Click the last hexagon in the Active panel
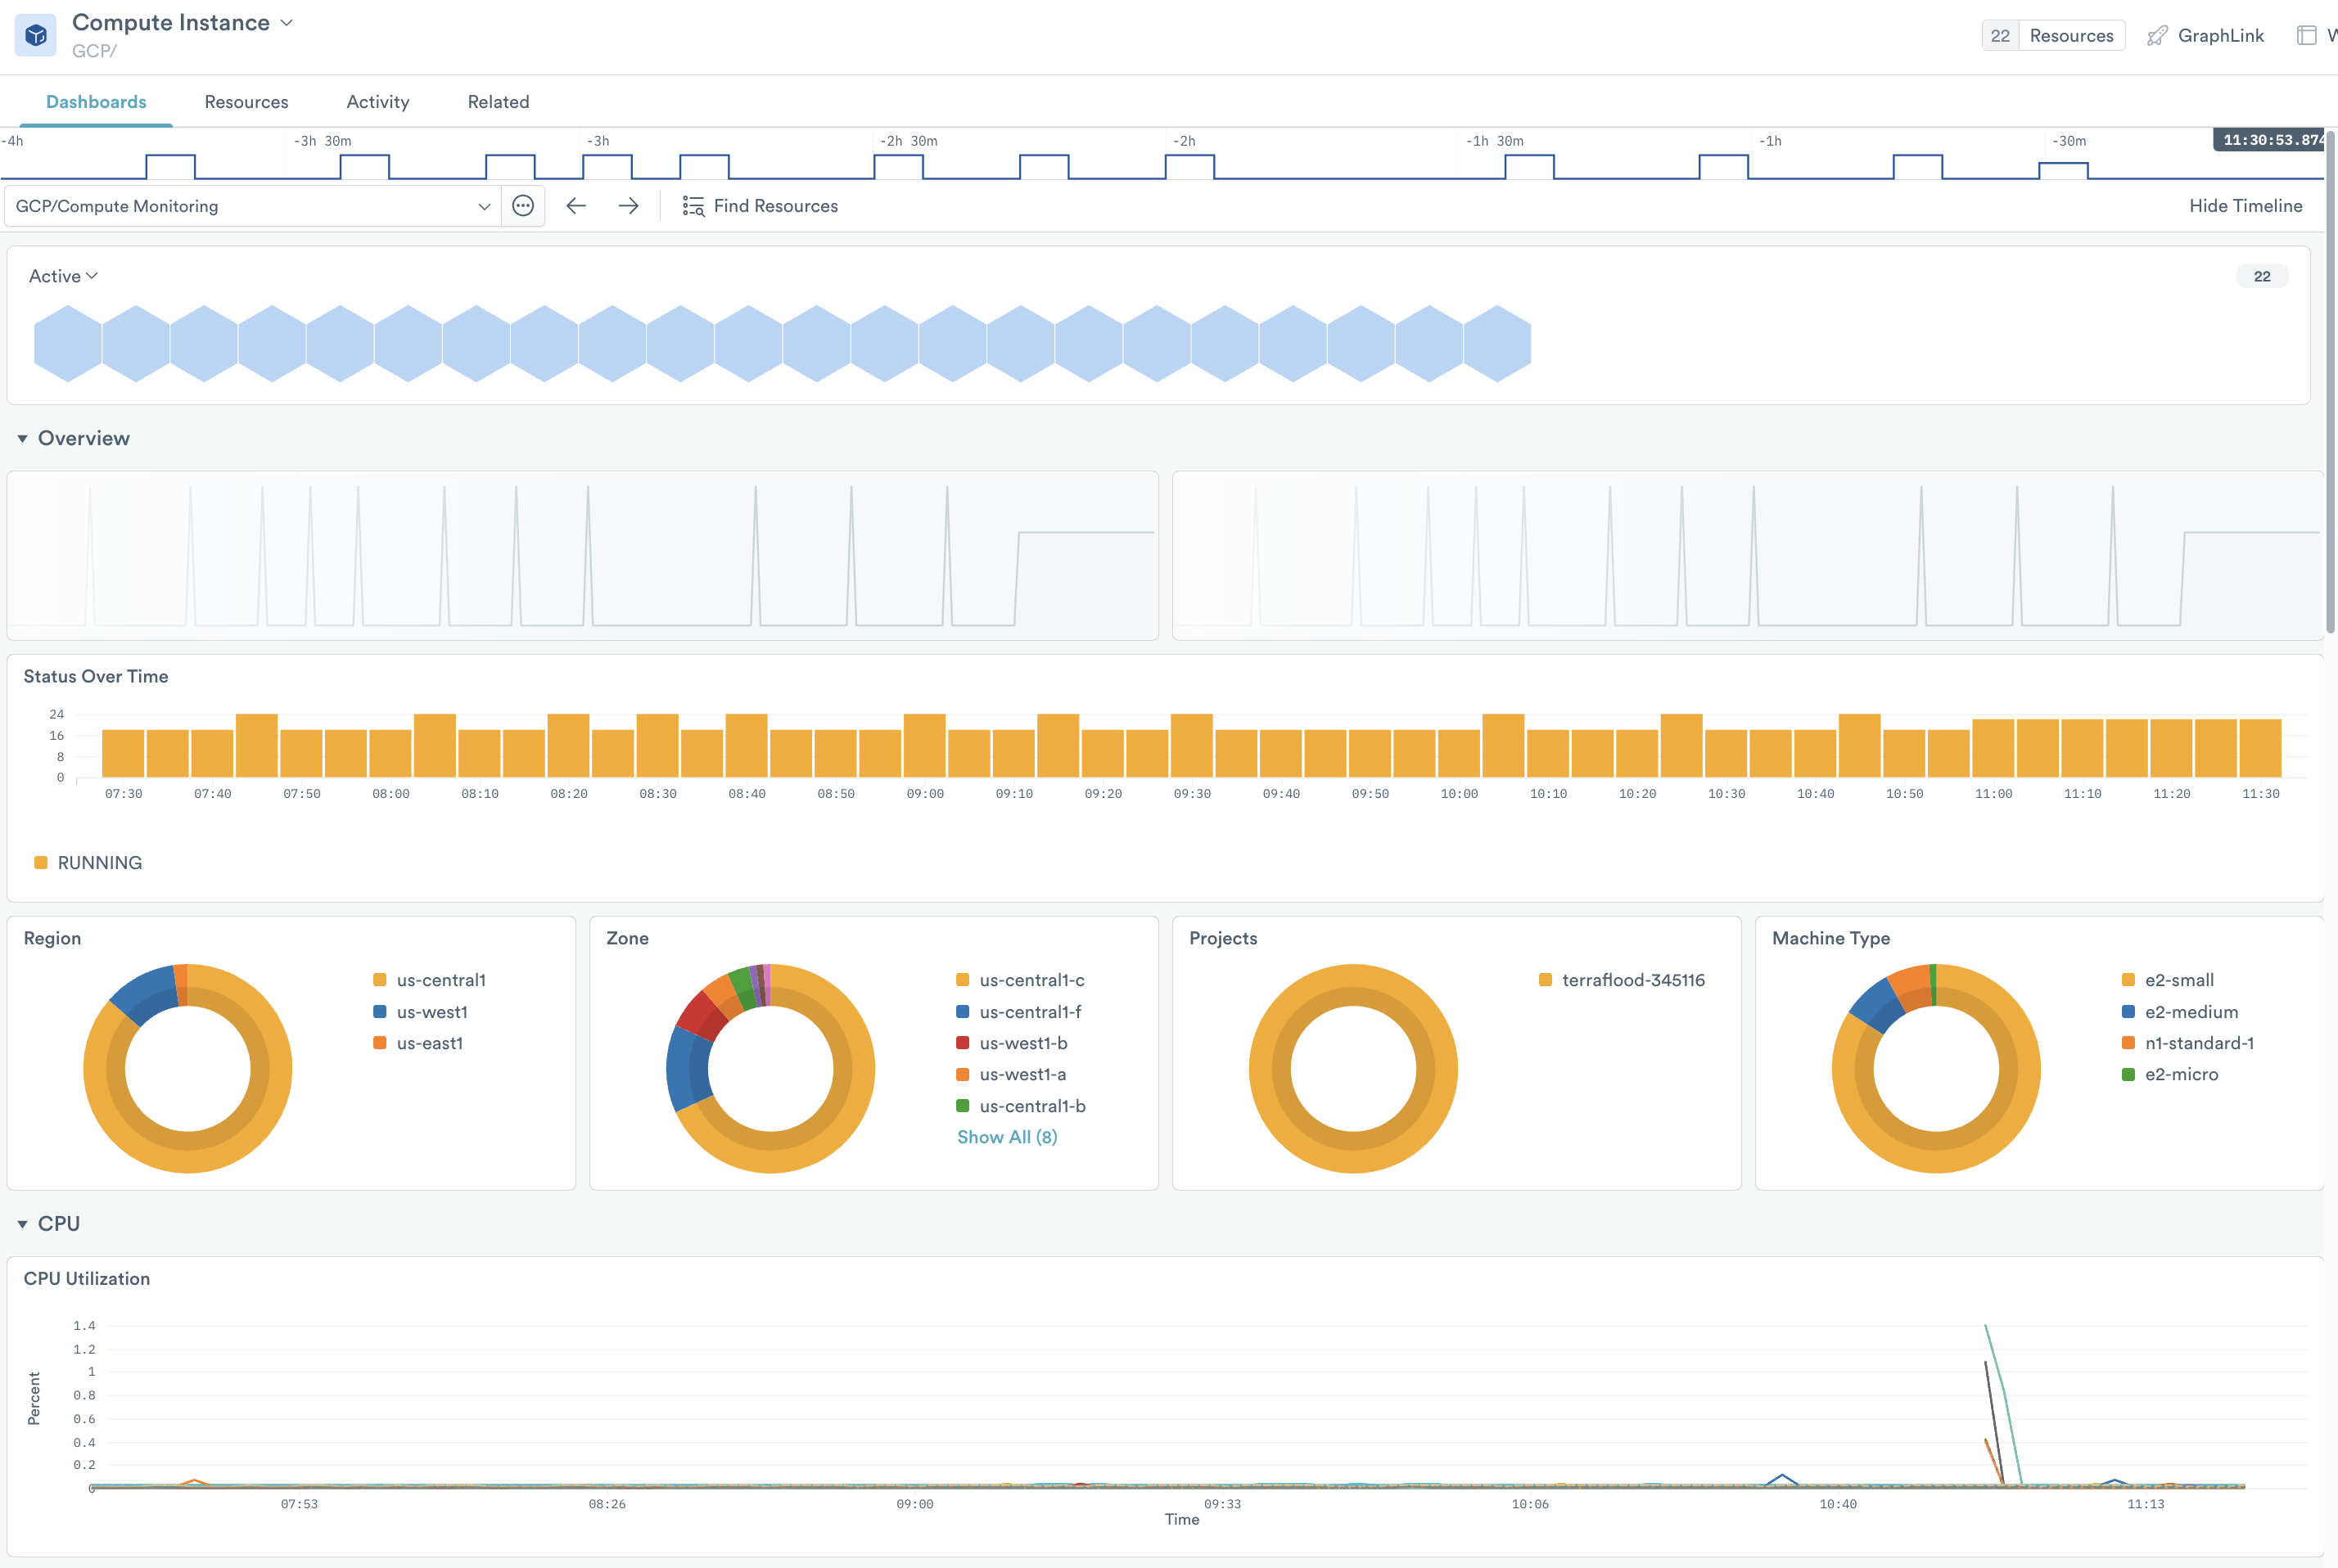Viewport: 2338px width, 1568px height. pyautogui.click(x=1497, y=344)
